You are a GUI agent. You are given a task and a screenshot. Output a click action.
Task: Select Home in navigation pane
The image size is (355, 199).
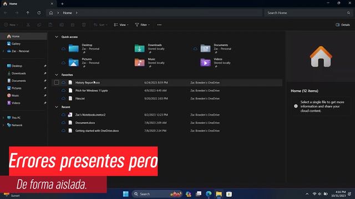(23, 36)
